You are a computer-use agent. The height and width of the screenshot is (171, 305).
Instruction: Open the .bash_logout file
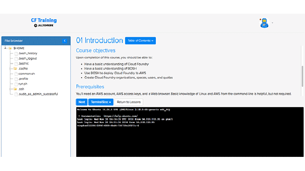tap(27, 58)
